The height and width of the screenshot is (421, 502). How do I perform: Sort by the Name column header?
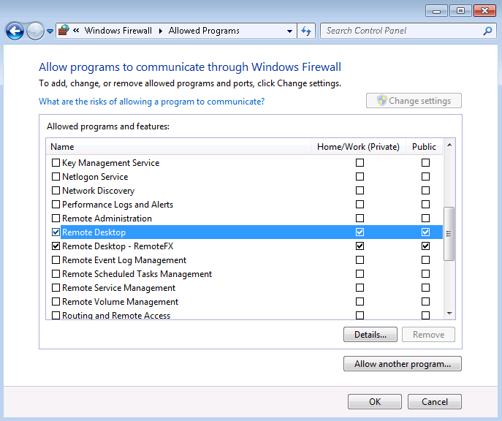click(x=178, y=147)
